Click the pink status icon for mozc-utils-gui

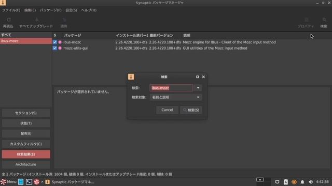coord(60,48)
